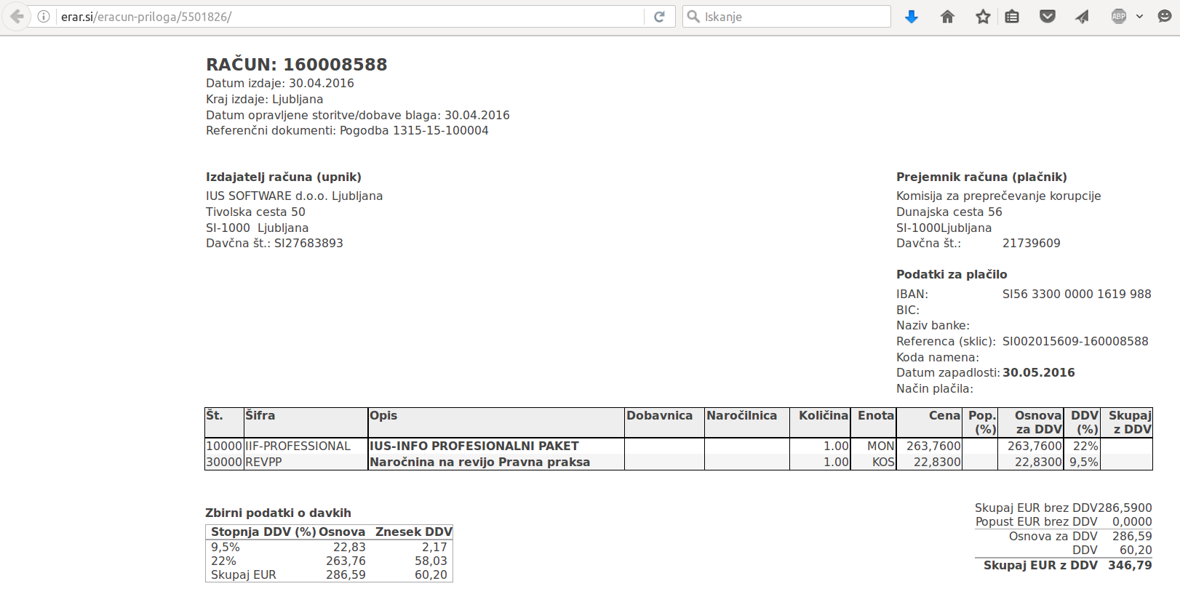
Task: Click 'Popust EUR brez DDV' line
Action: (x=1064, y=521)
